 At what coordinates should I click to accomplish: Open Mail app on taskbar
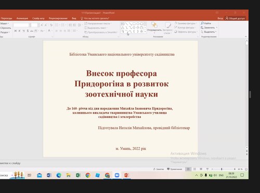[x=40, y=175]
